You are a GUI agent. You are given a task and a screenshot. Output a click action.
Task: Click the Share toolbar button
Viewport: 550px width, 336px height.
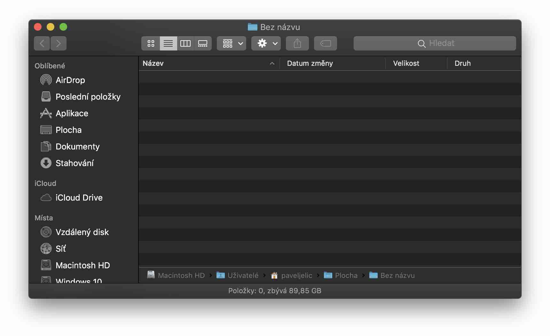(297, 43)
